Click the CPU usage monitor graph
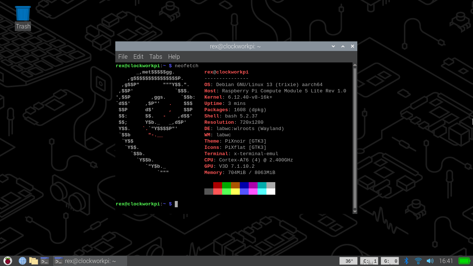 tap(369, 261)
